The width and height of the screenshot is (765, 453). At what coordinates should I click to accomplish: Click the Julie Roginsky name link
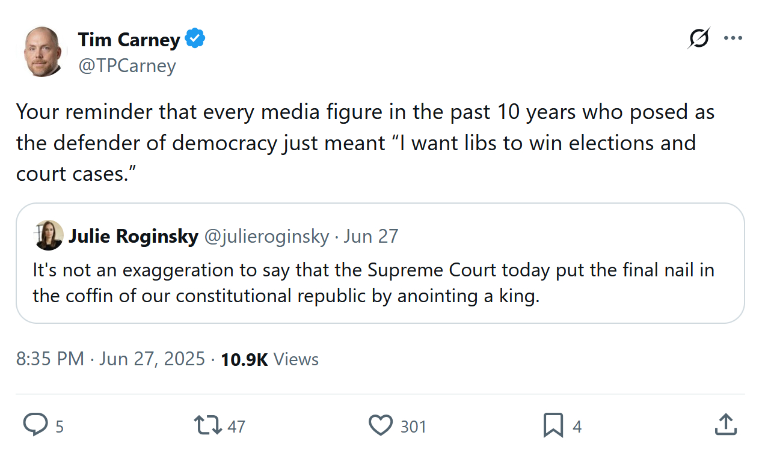click(133, 236)
